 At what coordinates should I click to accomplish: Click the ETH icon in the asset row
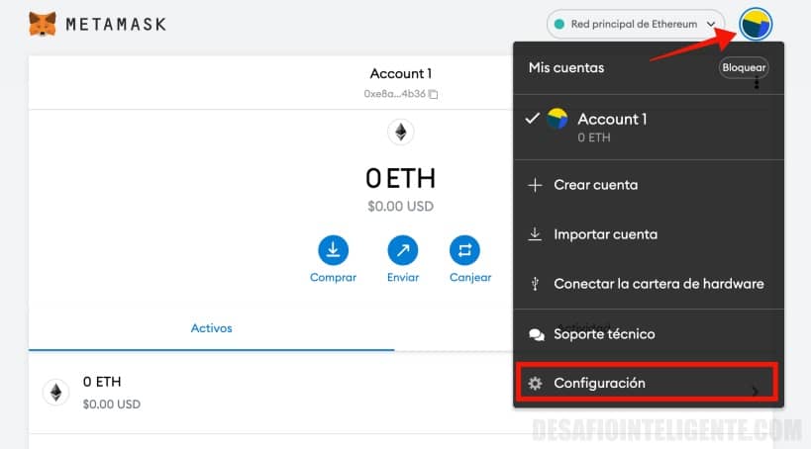[x=55, y=393]
